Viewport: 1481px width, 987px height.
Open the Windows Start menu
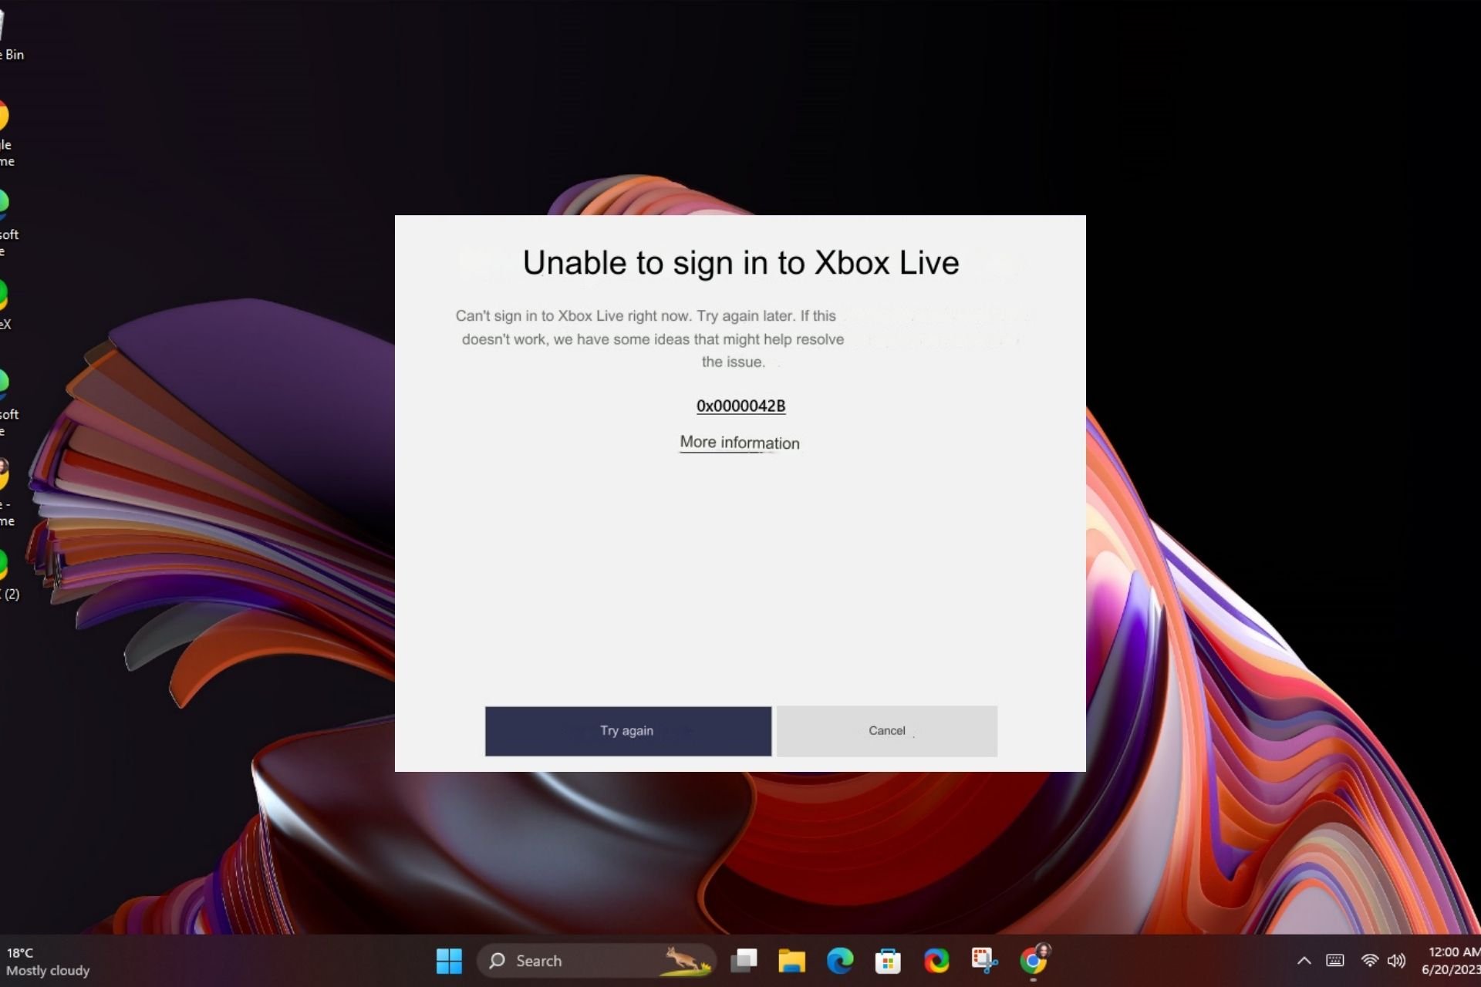(x=449, y=961)
